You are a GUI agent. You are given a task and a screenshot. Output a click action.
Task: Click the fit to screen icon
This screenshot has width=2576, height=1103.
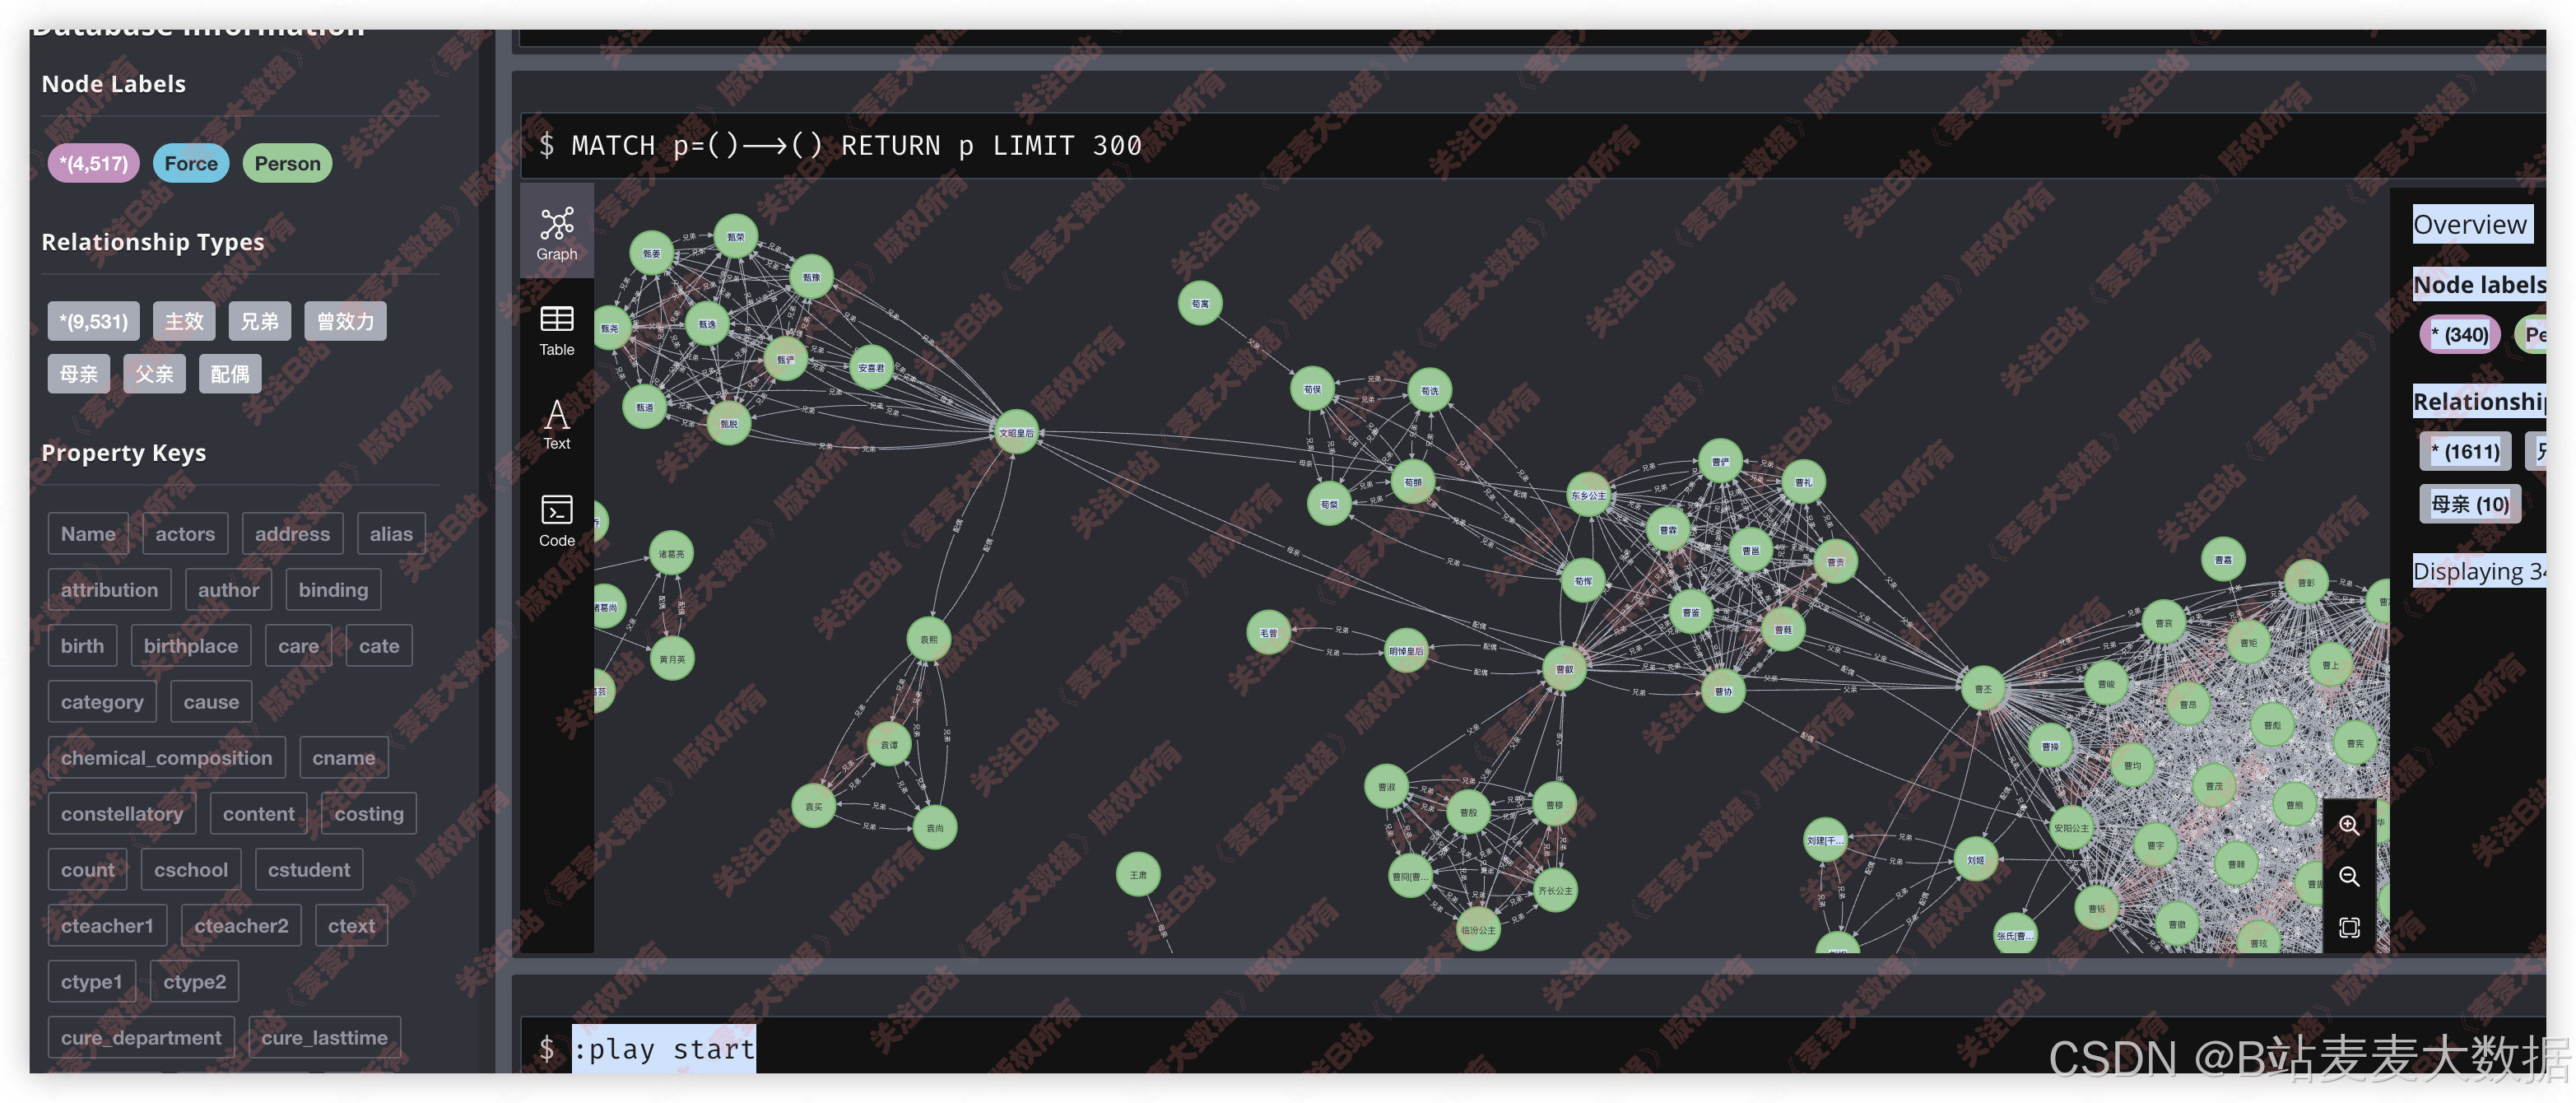pos(2348,927)
